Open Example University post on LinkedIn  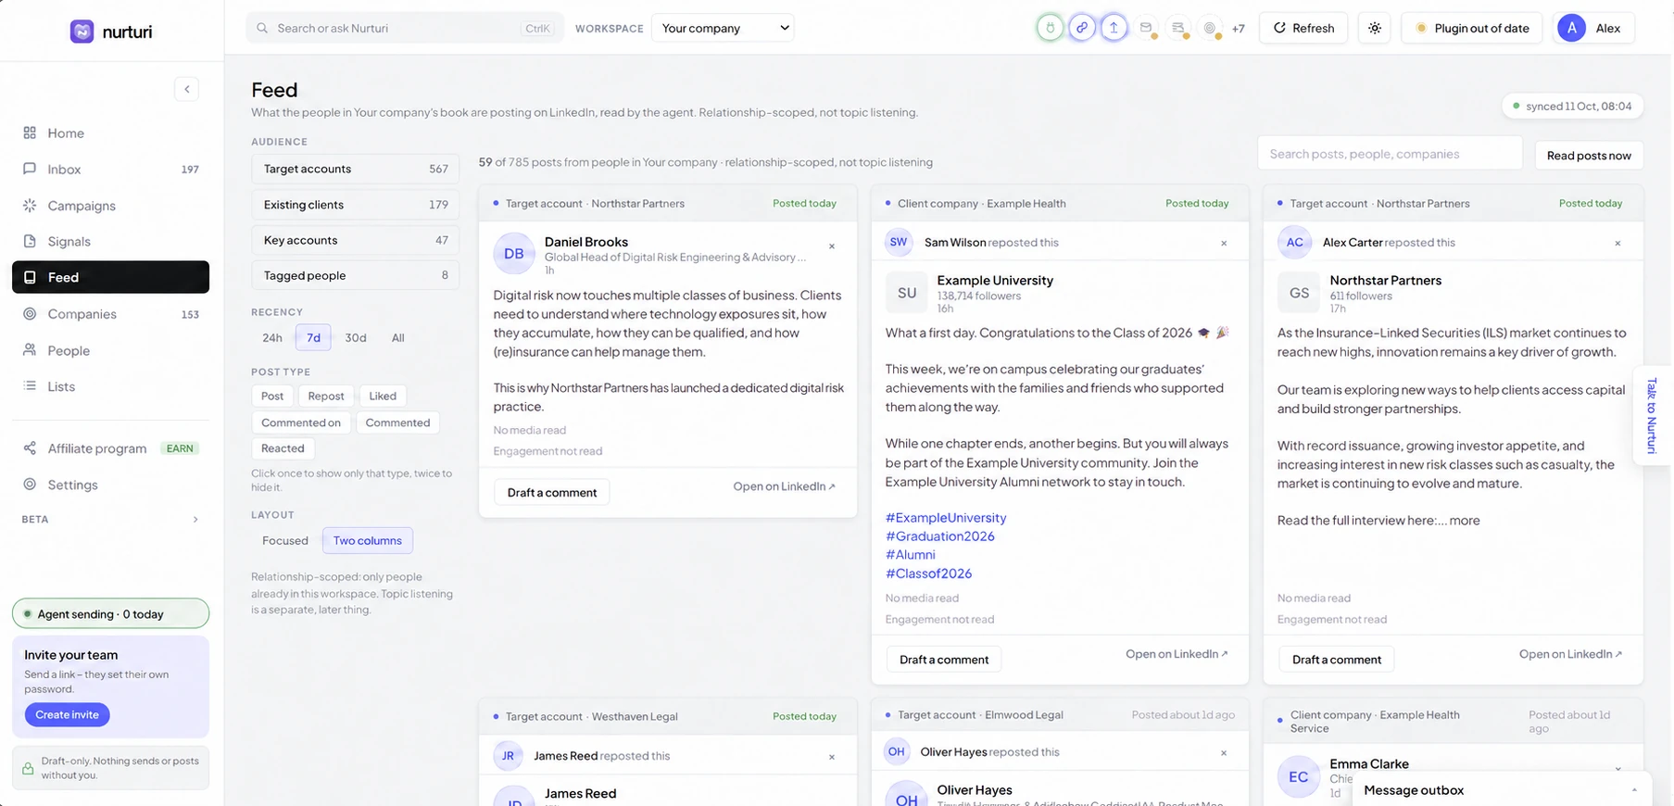point(1177,654)
